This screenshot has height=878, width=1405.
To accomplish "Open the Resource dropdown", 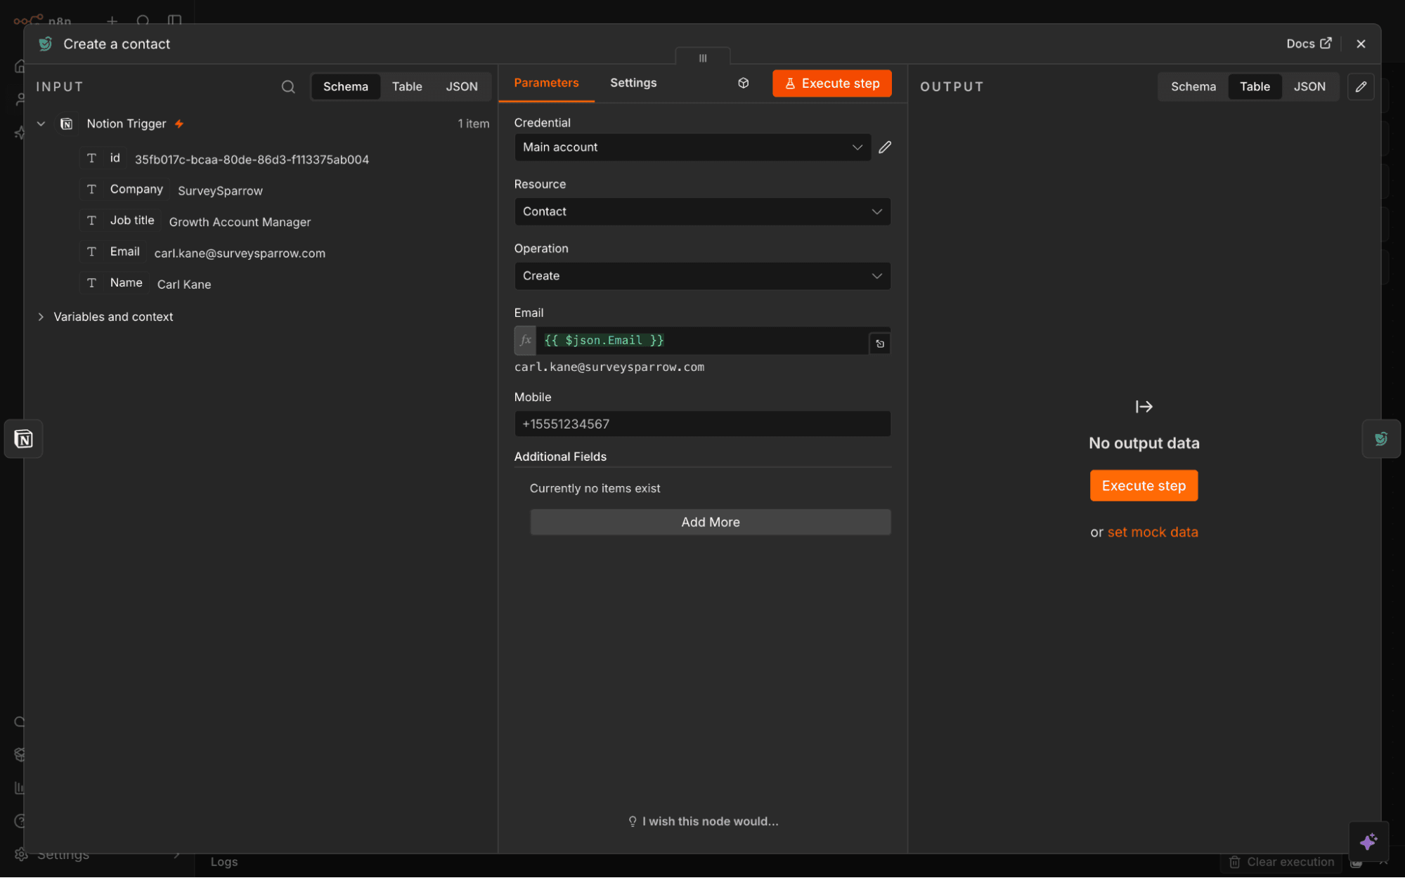I will click(x=702, y=211).
